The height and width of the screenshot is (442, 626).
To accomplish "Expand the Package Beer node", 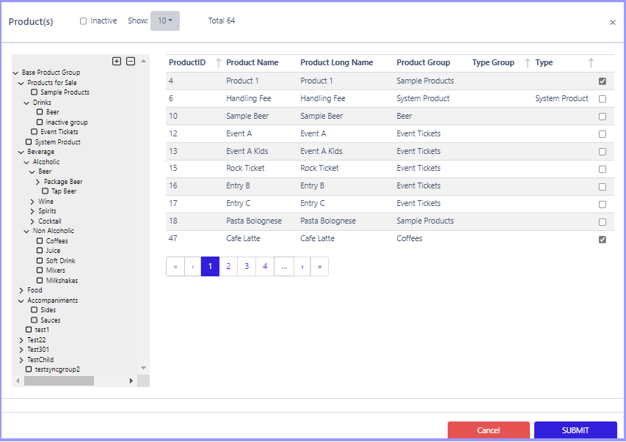I will (38, 182).
